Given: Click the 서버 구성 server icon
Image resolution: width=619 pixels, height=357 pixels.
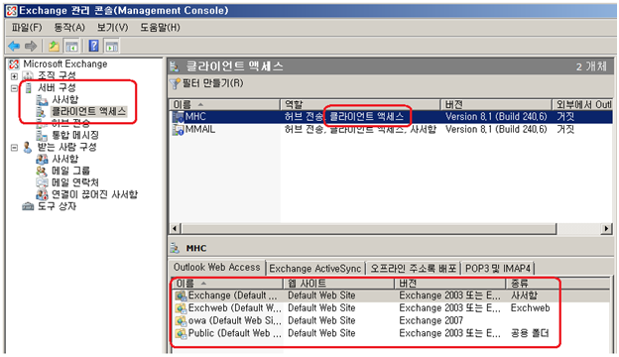Looking at the screenshot, I should tap(28, 87).
